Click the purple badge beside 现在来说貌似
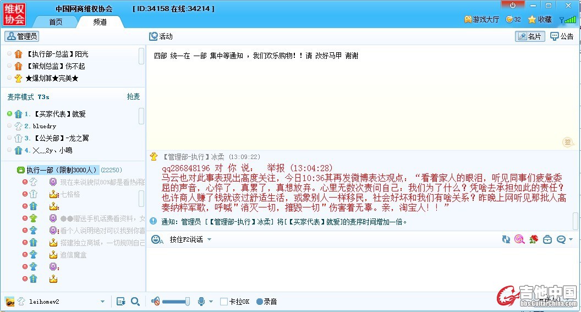 point(53,182)
